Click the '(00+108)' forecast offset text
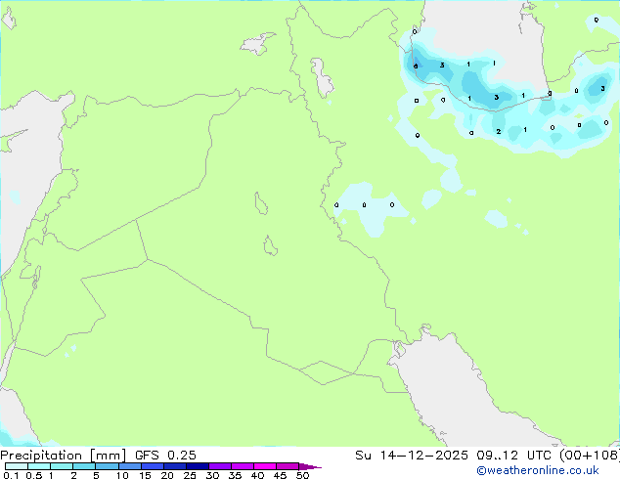The width and height of the screenshot is (620, 479). pyautogui.click(x=590, y=456)
